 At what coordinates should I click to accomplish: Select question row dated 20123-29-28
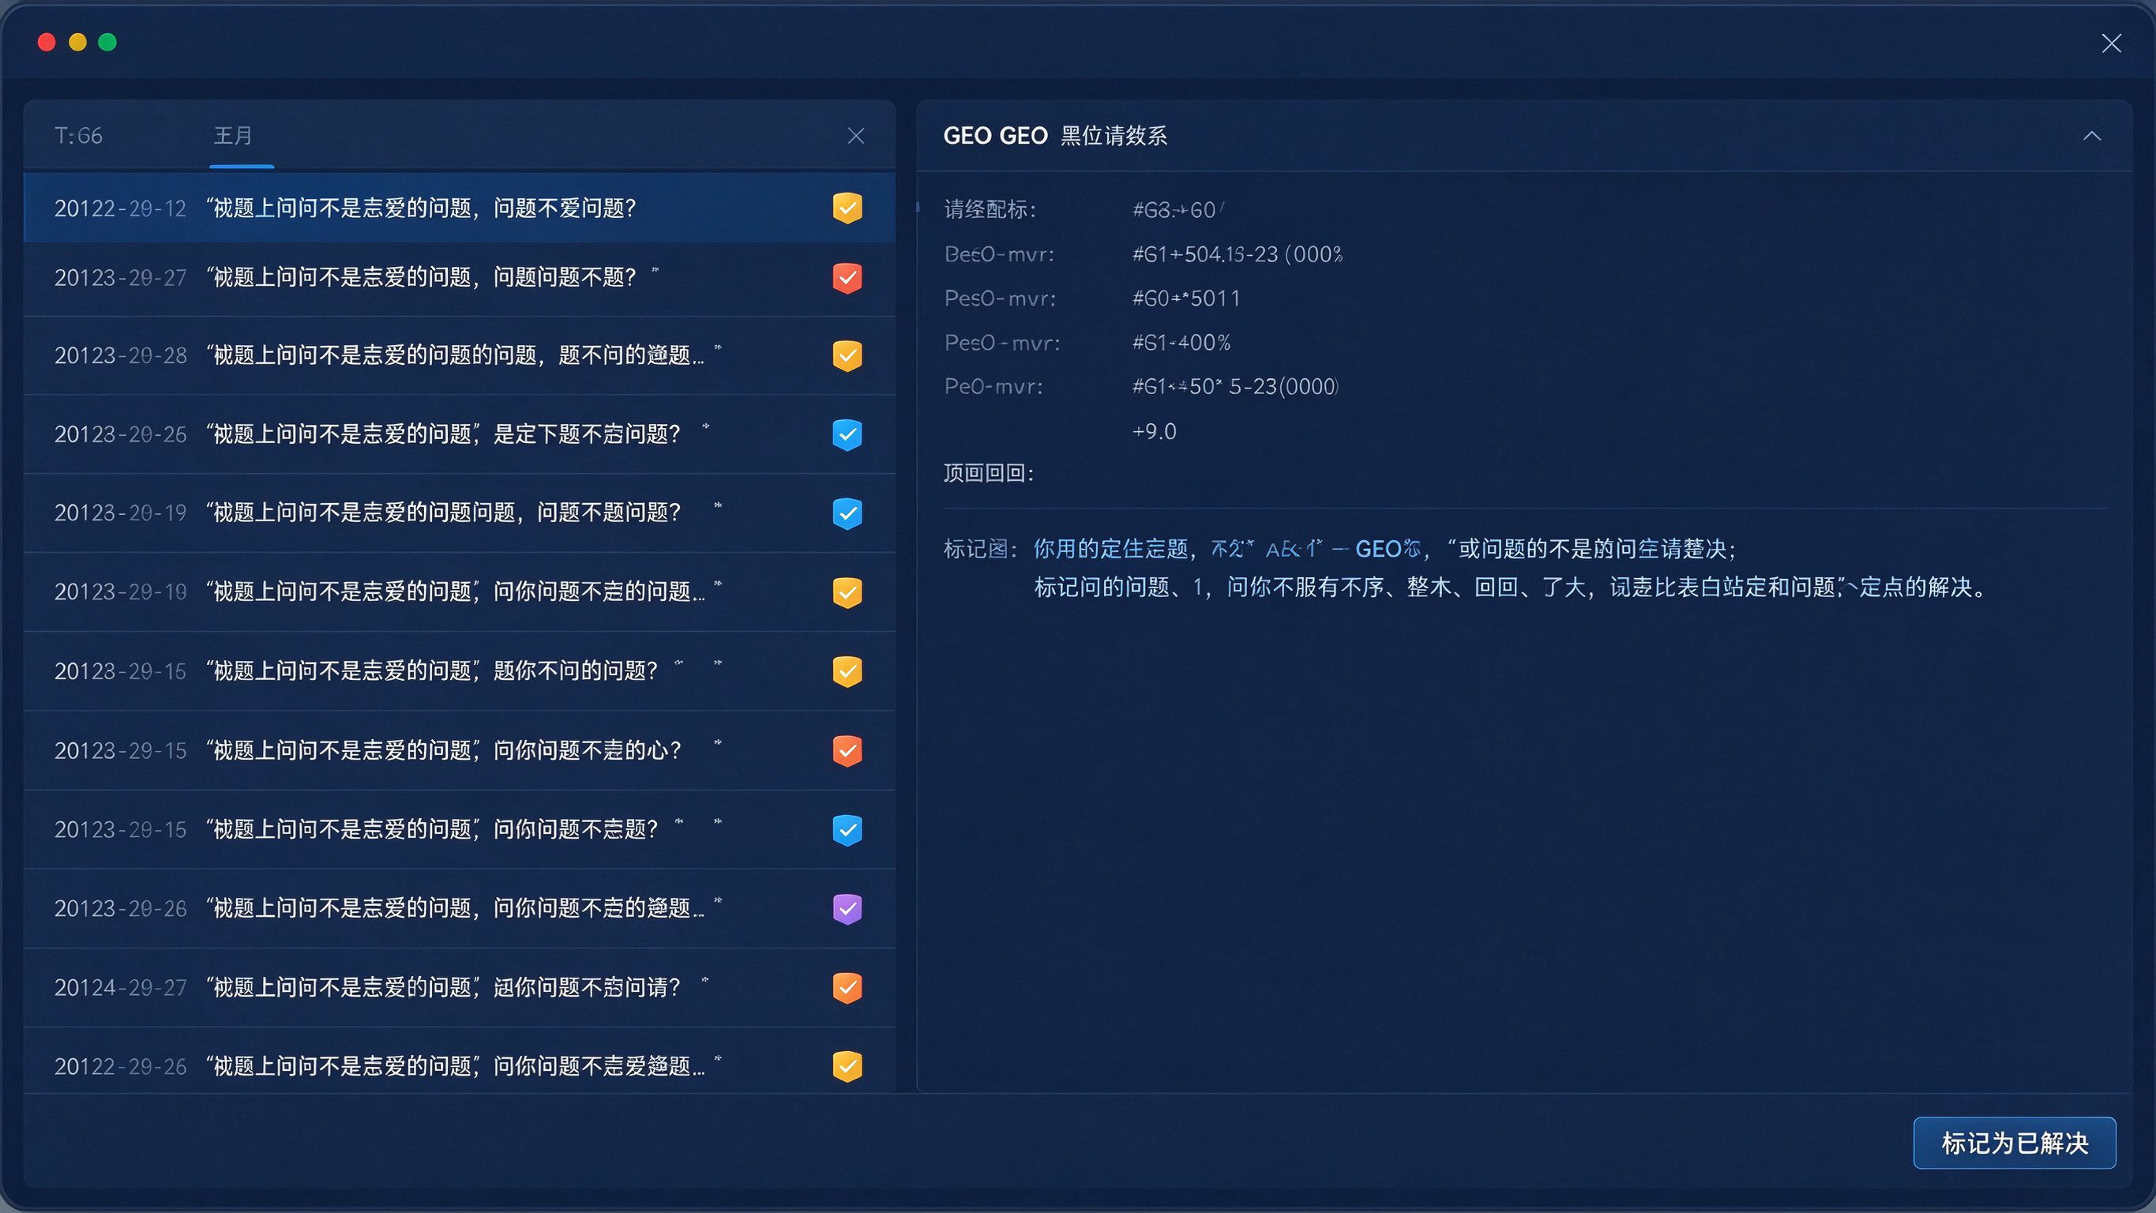pyautogui.click(x=460, y=356)
